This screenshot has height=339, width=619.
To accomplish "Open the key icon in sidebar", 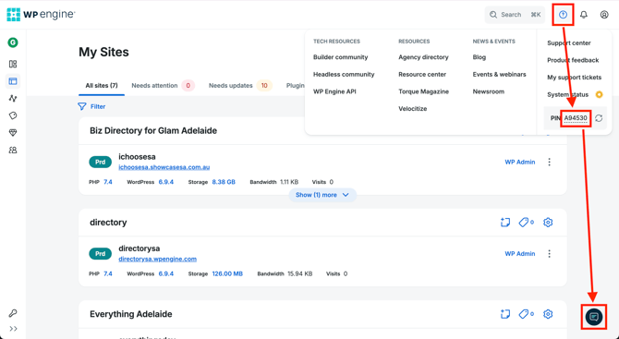I will click(x=13, y=313).
